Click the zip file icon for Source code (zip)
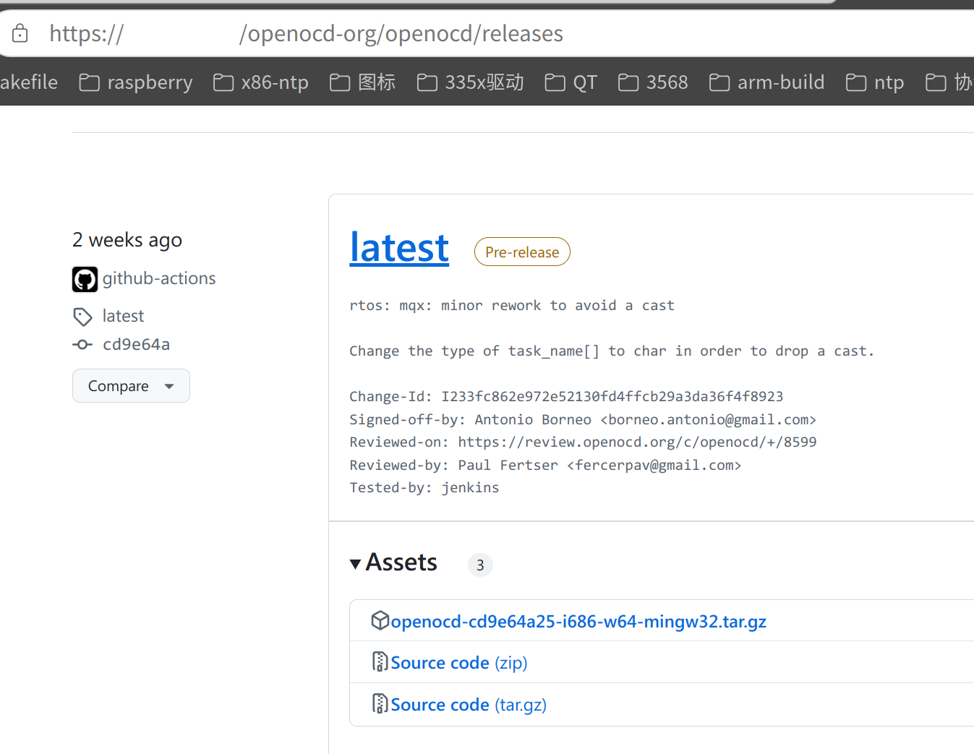Image resolution: width=974 pixels, height=754 pixels. tap(380, 661)
